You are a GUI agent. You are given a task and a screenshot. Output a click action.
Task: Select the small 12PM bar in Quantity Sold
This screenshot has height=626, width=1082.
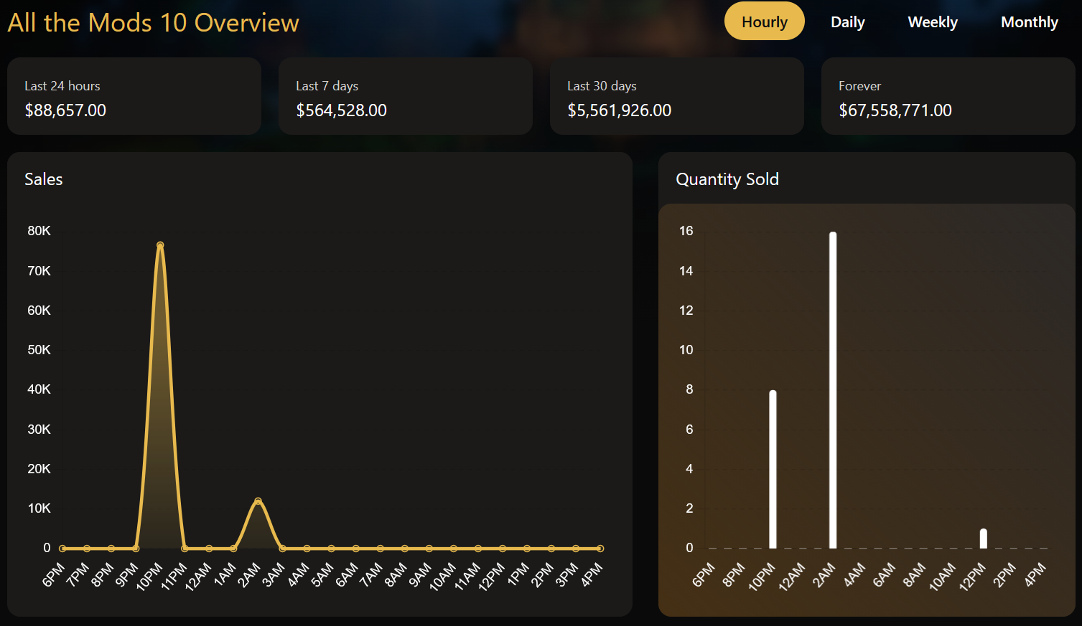pos(982,538)
